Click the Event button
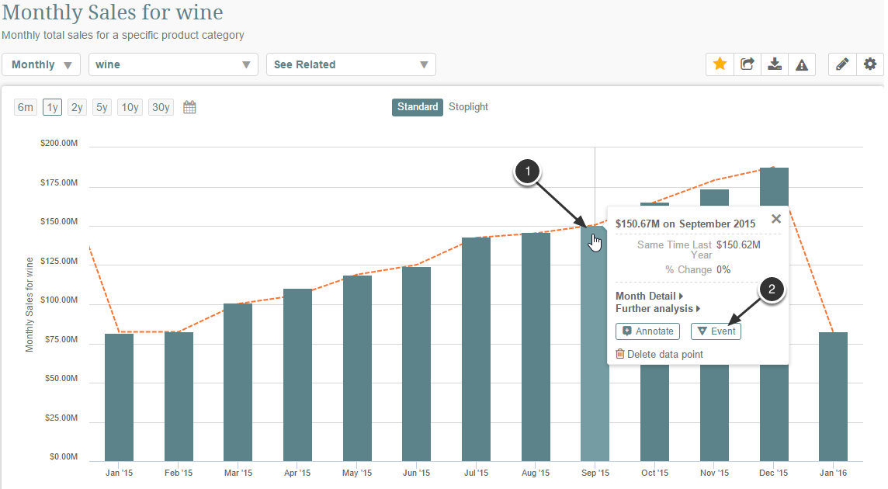This screenshot has width=888, height=489. (716, 331)
